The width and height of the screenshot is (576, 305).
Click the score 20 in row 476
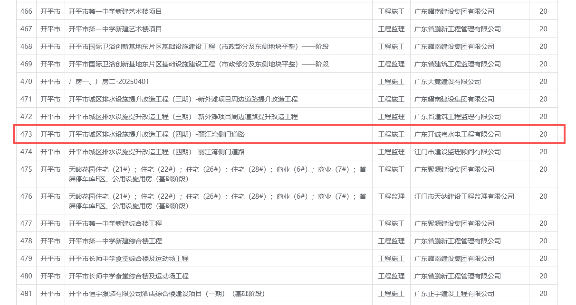[543, 196]
